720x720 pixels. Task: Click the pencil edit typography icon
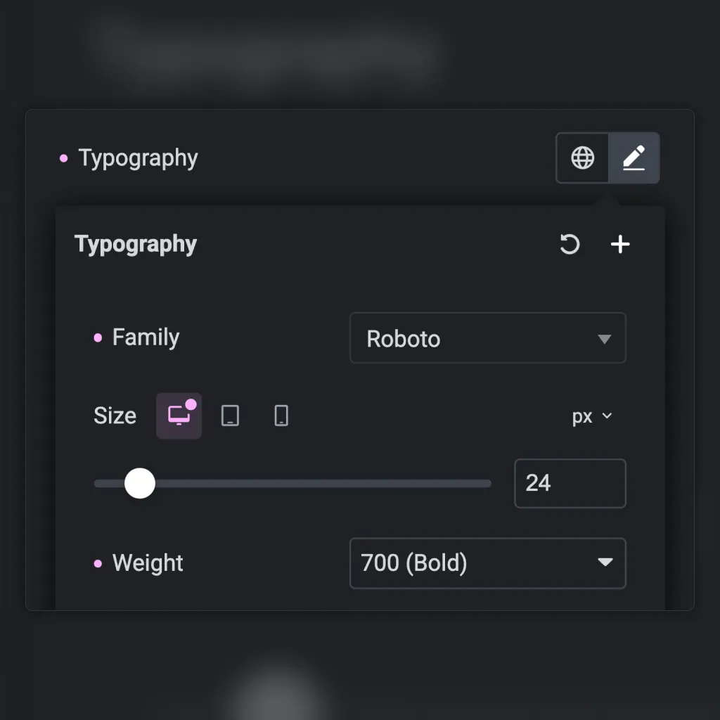(x=634, y=158)
